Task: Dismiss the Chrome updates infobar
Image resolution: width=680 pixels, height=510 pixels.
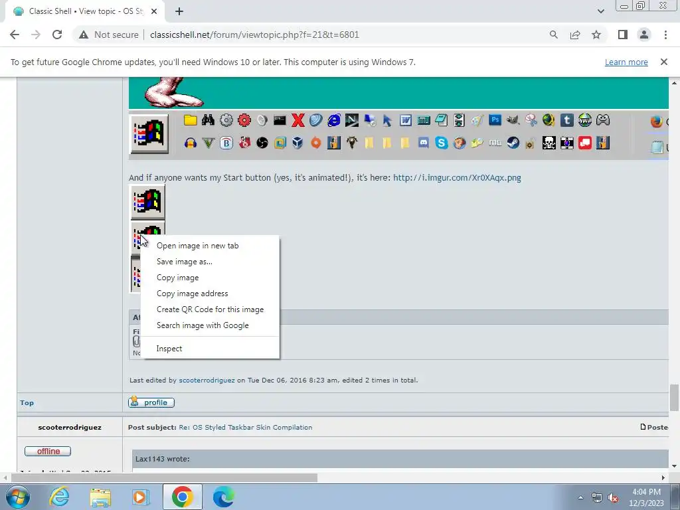Action: point(663,62)
